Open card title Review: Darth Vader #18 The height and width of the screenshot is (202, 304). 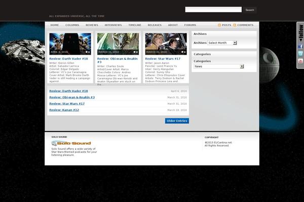click(x=68, y=59)
